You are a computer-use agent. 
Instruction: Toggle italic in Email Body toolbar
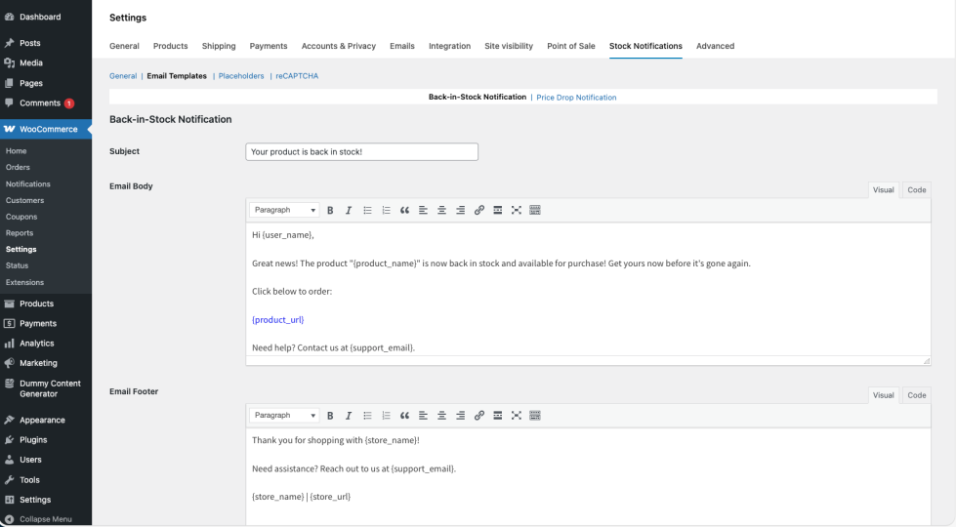pyautogui.click(x=349, y=210)
